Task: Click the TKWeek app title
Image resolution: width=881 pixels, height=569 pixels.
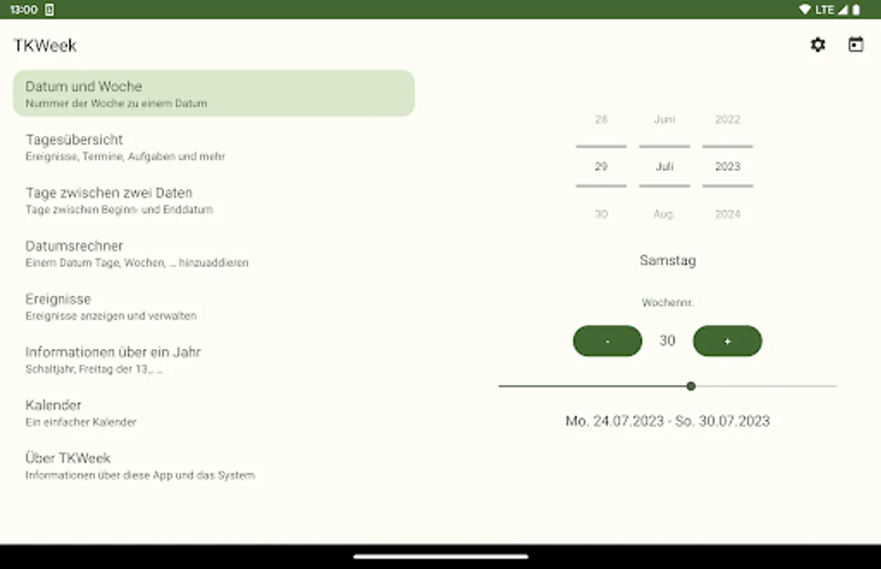Action: [x=45, y=46]
